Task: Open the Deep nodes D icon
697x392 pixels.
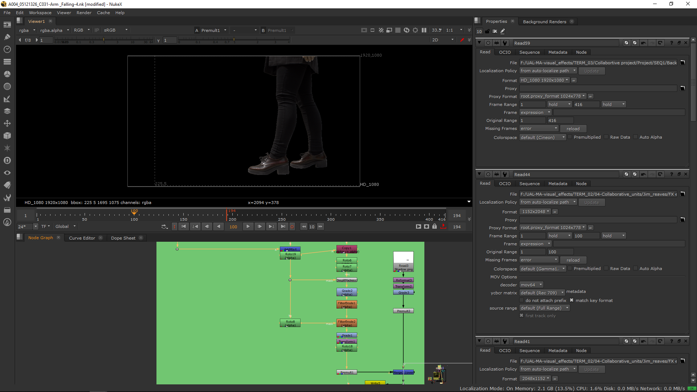Action: 7,160
